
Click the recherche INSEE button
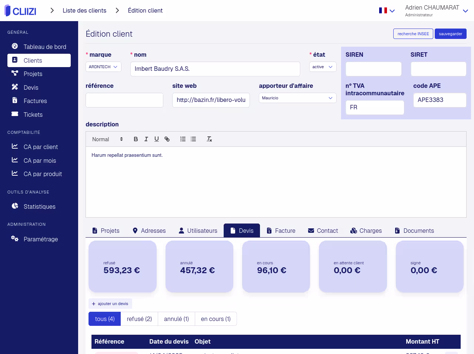413,34
